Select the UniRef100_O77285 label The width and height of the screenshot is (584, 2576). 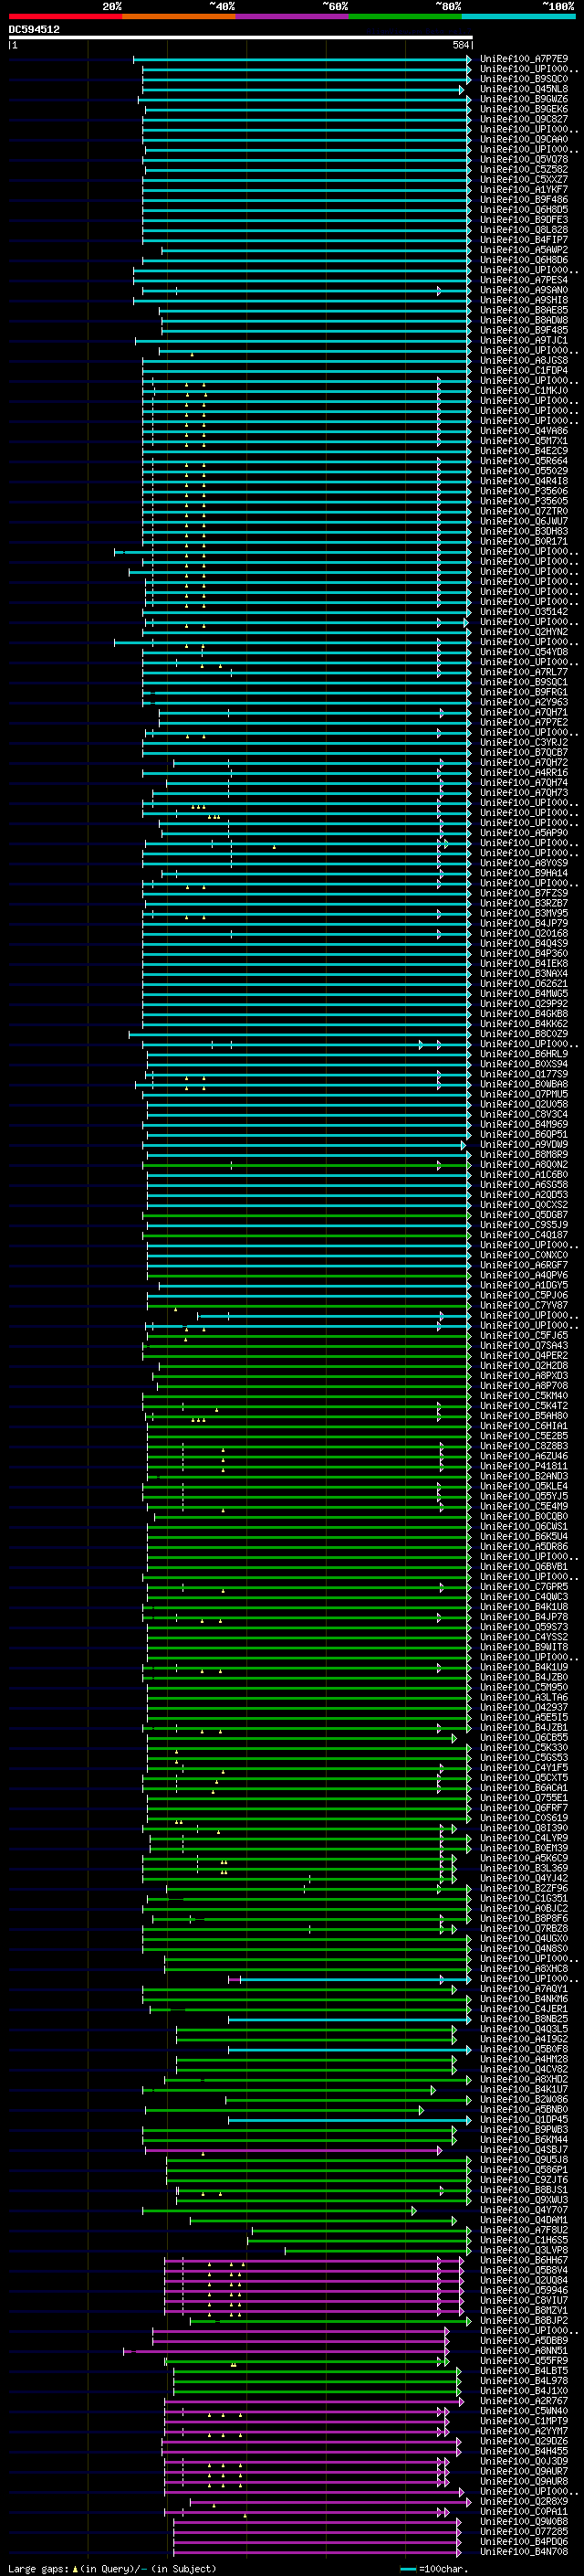[x=524, y=2531]
